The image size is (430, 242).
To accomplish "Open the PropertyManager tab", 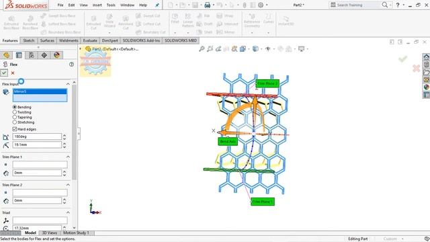I will tap(19, 55).
